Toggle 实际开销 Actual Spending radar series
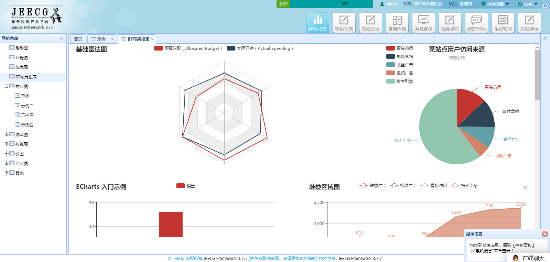The image size is (550, 262). [x=260, y=48]
